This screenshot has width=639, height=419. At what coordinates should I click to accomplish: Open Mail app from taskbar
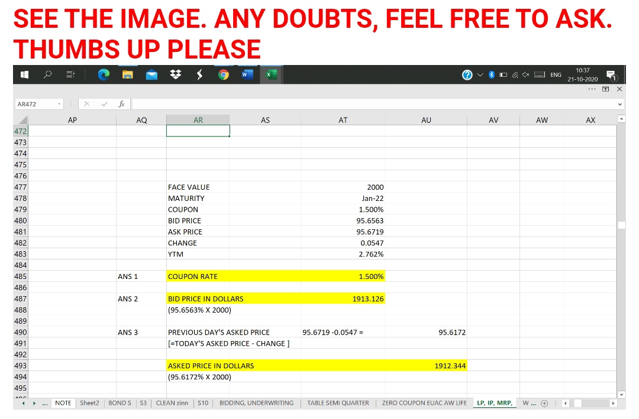[x=151, y=75]
